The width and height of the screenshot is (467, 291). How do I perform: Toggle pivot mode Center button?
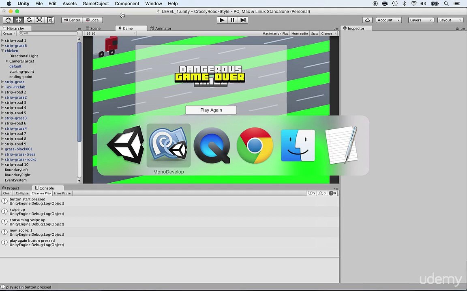[72, 20]
